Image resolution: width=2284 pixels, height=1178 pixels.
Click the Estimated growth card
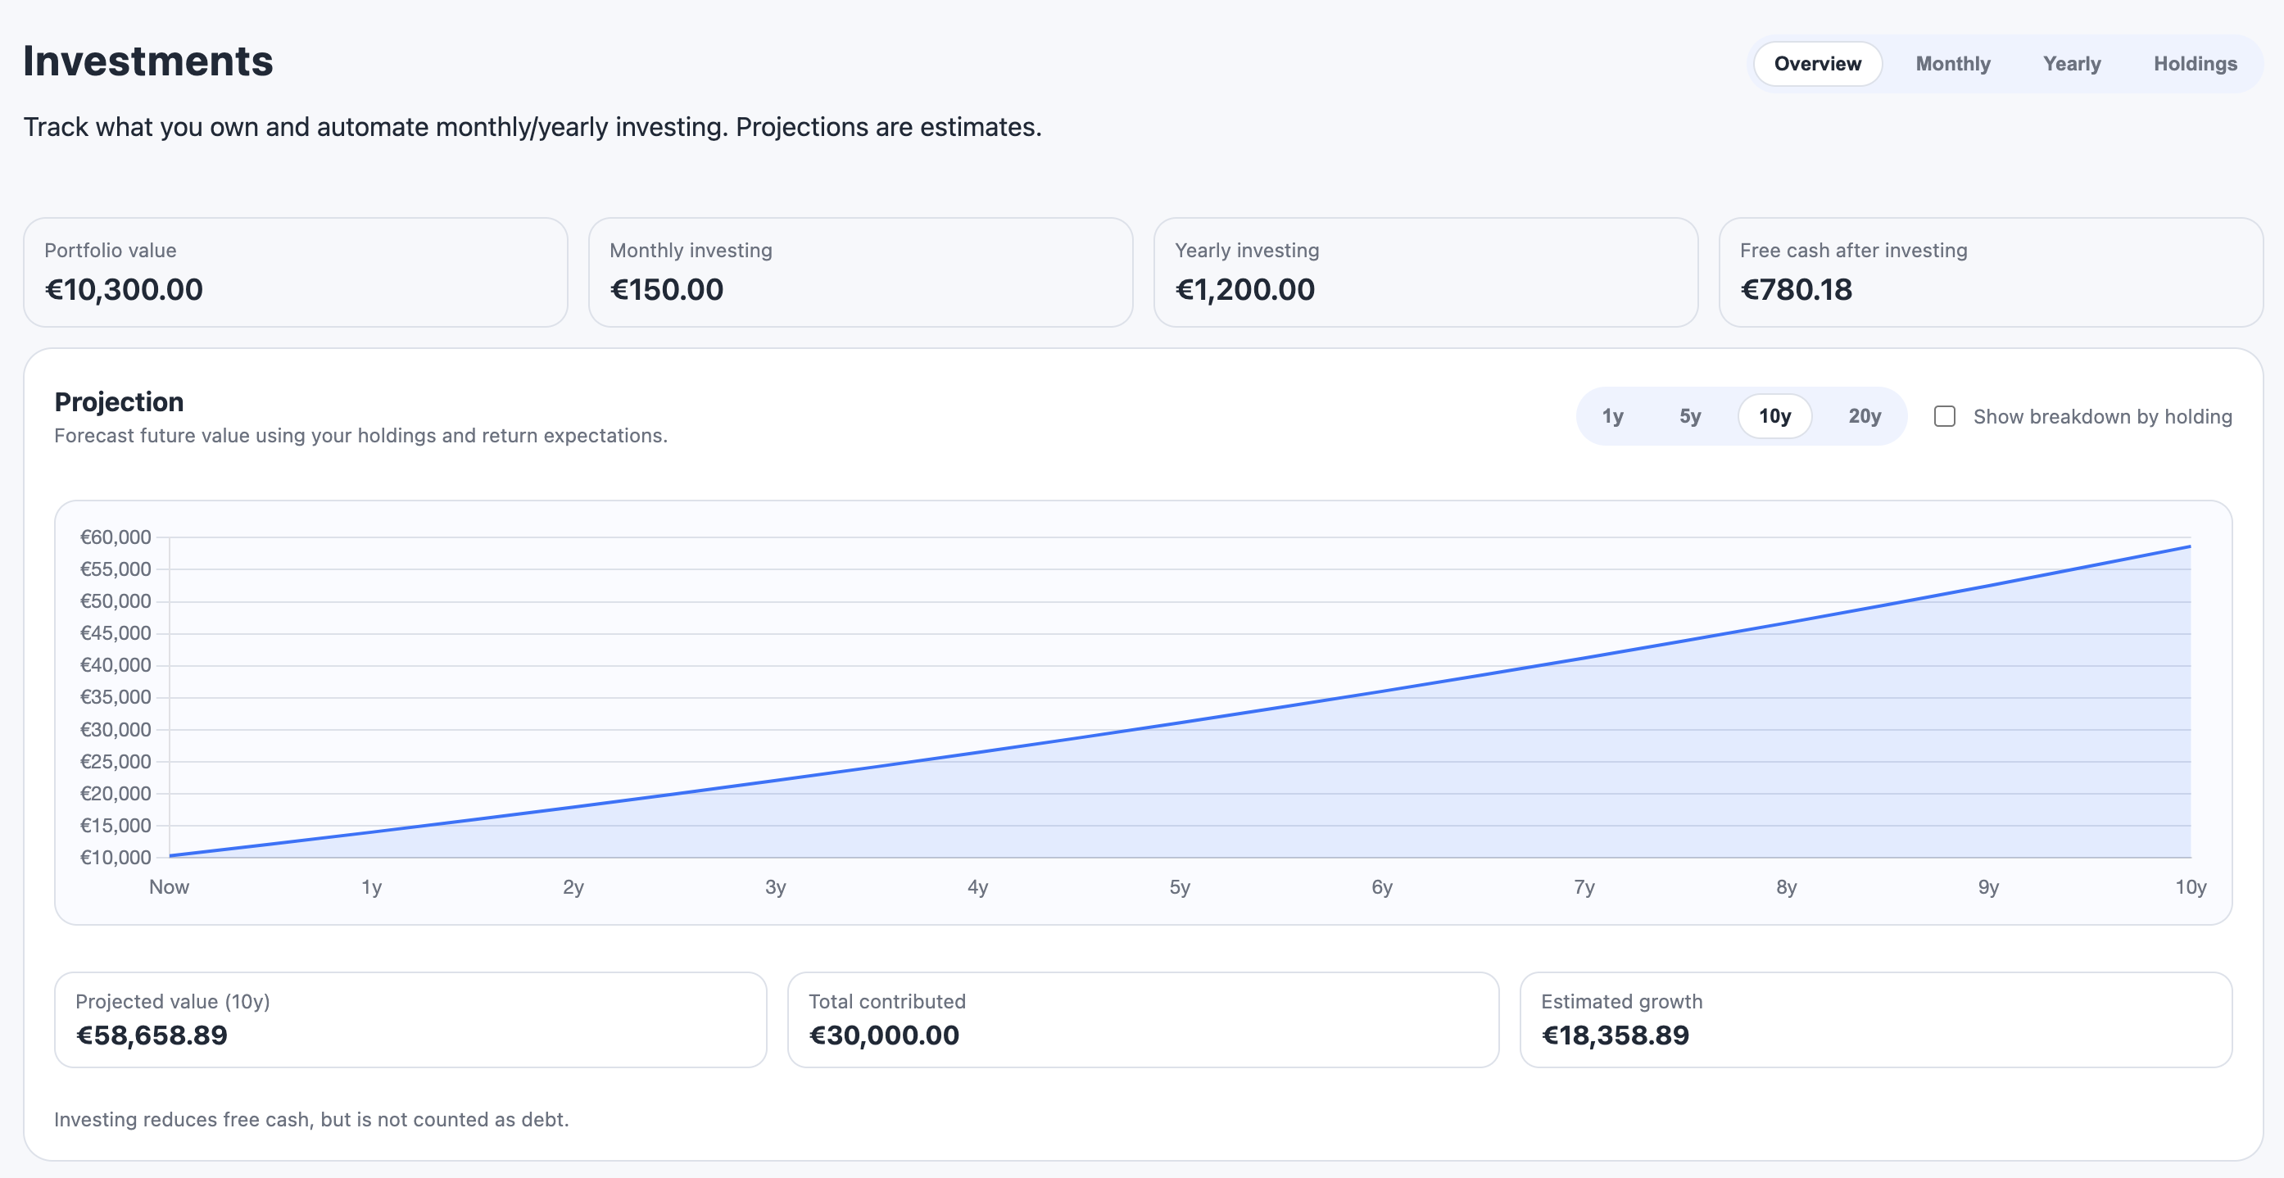1877,1019
